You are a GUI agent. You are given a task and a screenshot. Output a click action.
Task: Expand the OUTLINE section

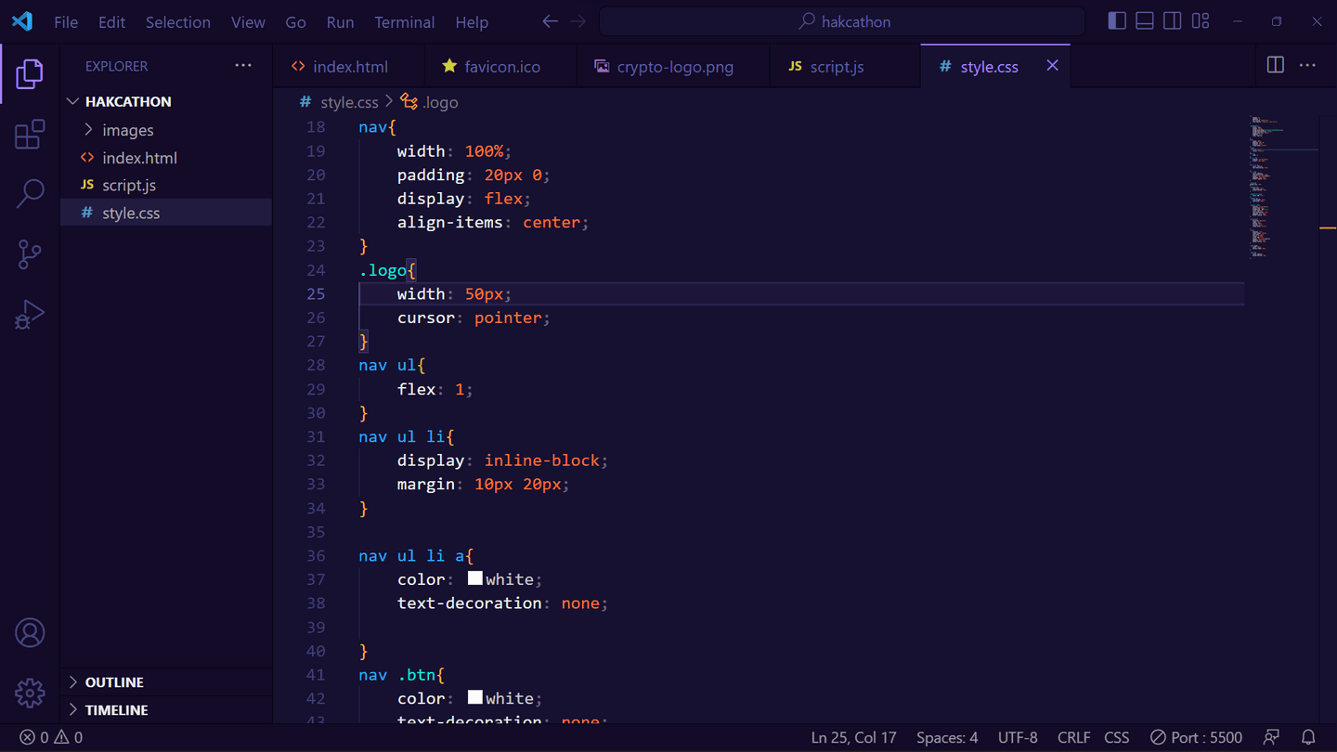point(166,682)
